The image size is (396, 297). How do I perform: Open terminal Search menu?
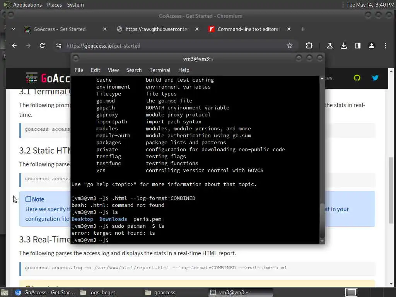[x=134, y=70]
